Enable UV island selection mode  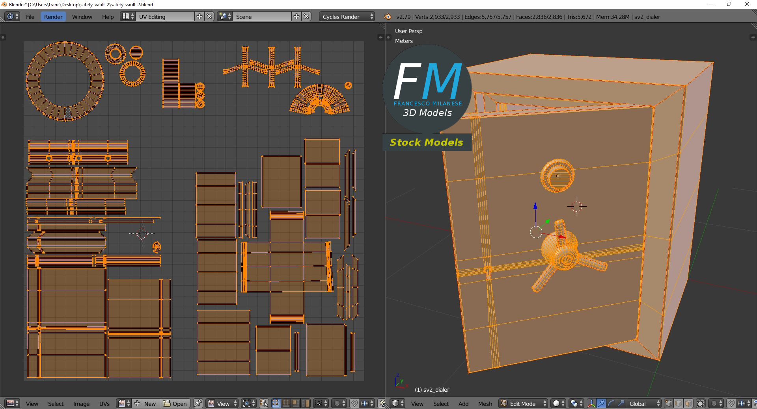point(306,403)
